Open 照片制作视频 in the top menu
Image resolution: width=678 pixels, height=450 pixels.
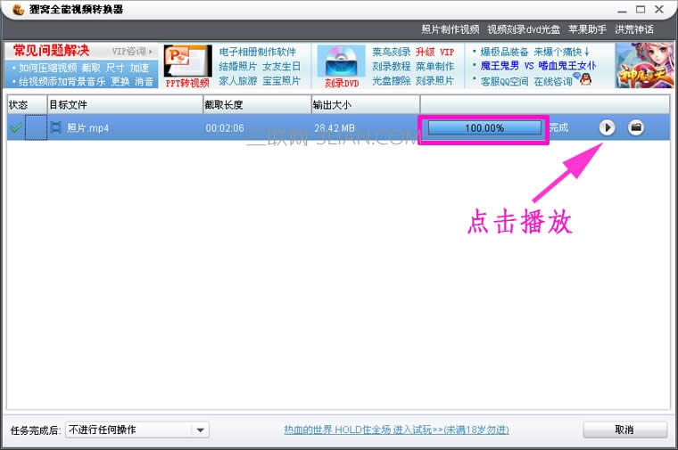[x=450, y=29]
